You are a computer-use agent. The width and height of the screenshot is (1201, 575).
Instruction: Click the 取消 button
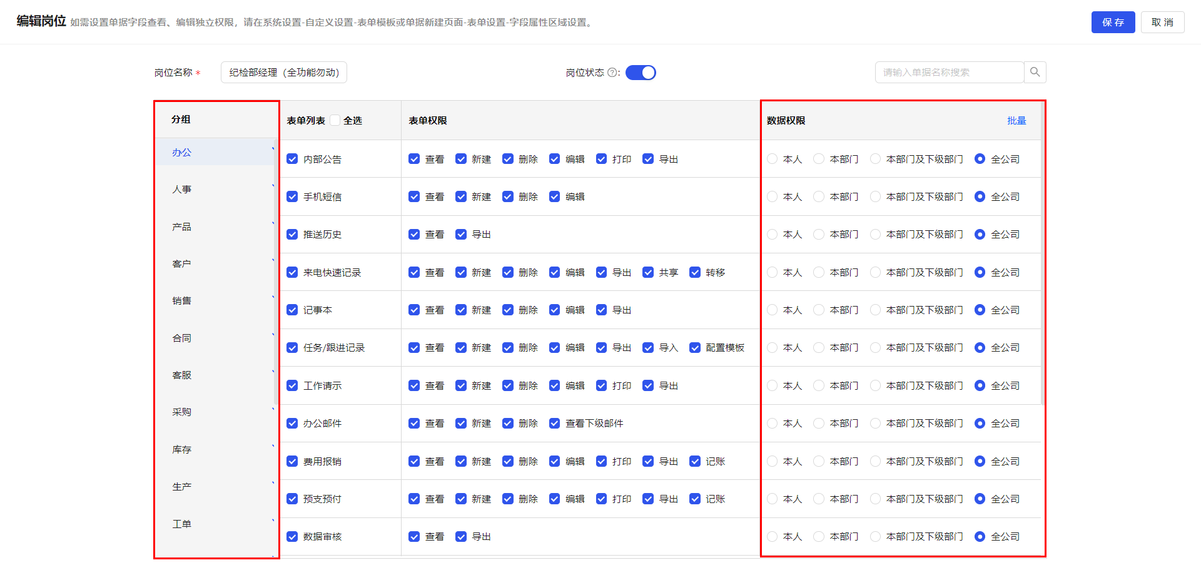pyautogui.click(x=1162, y=22)
